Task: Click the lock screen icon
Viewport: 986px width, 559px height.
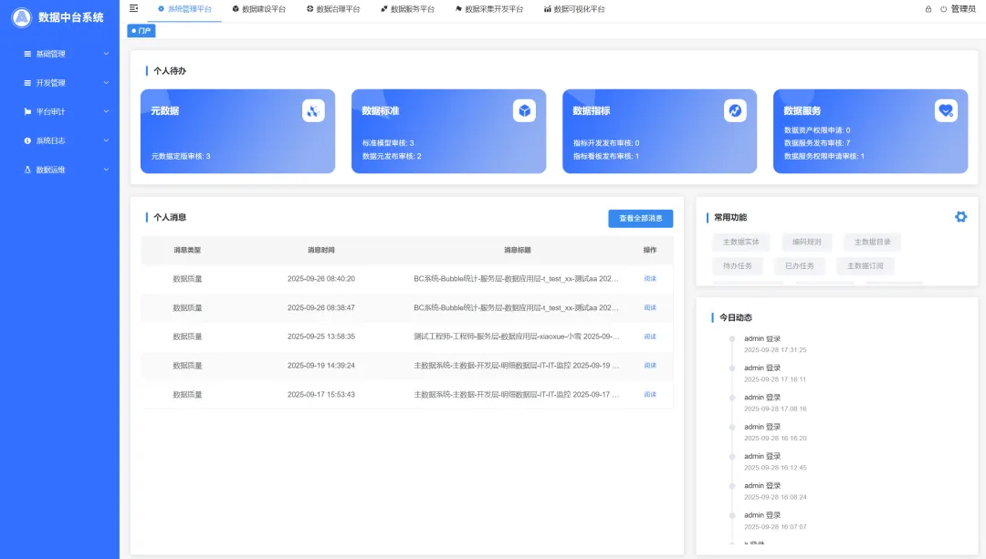Action: [928, 9]
